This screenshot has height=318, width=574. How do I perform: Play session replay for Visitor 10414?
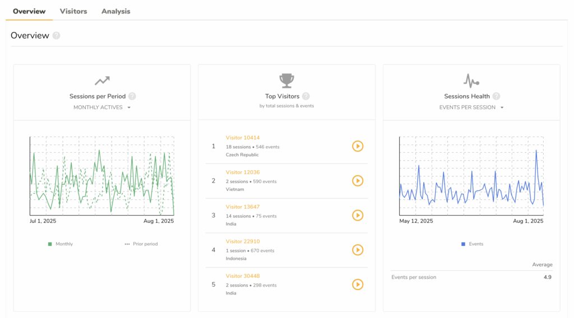tap(358, 146)
